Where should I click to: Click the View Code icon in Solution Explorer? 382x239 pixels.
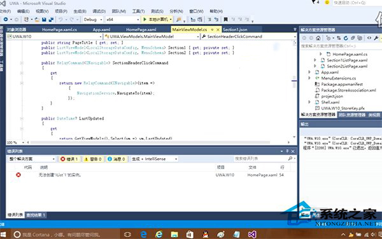click(x=369, y=38)
